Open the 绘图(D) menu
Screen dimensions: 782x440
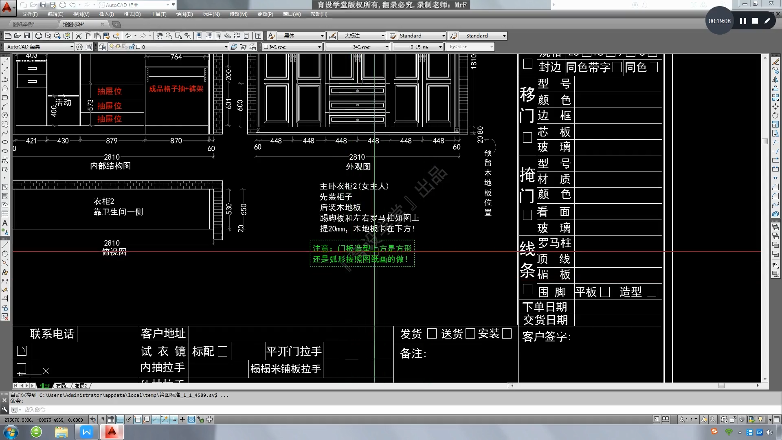pyautogui.click(x=185, y=14)
